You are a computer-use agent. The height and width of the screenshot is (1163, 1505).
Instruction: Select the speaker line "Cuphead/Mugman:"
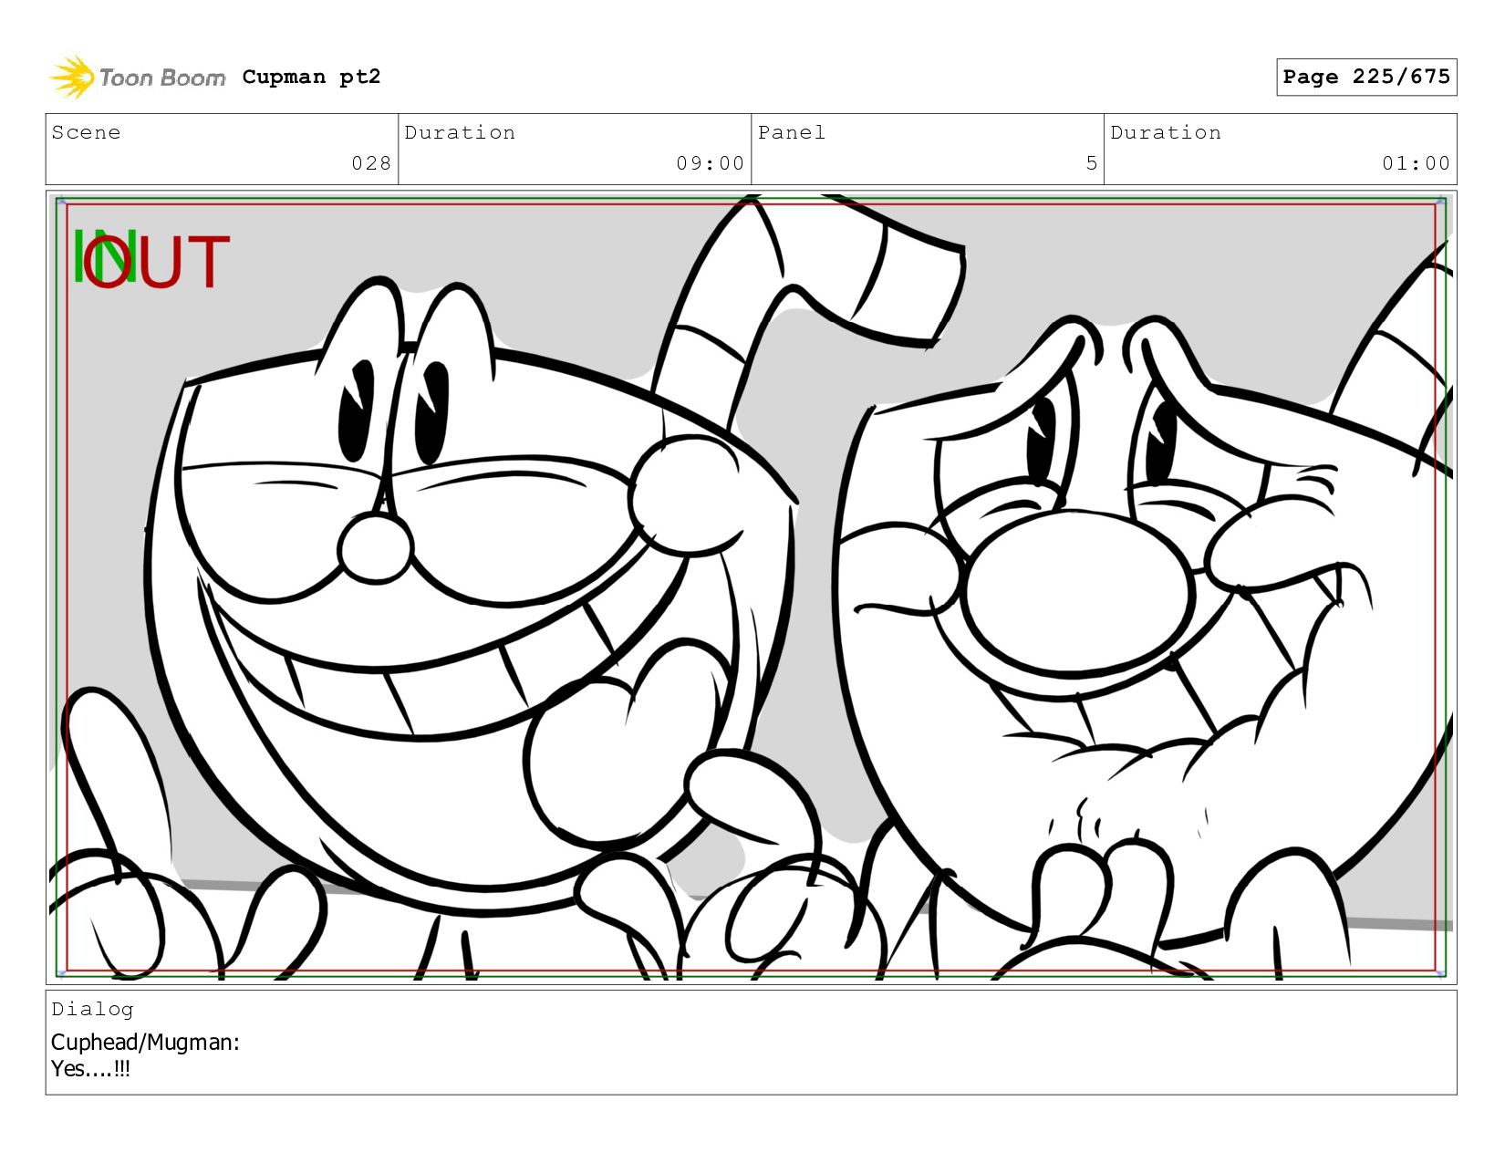(145, 1043)
